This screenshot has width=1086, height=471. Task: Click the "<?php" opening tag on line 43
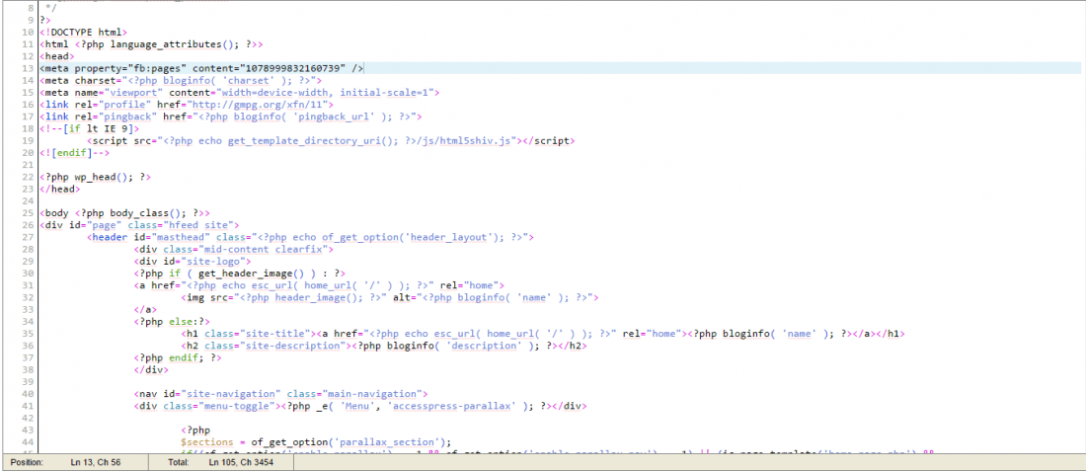pyautogui.click(x=195, y=431)
